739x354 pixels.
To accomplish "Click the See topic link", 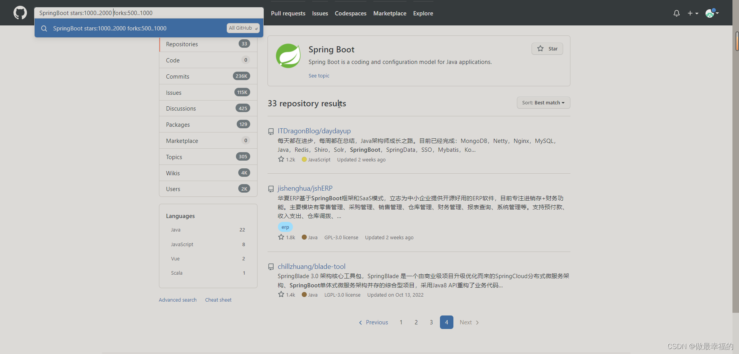I will (x=319, y=76).
